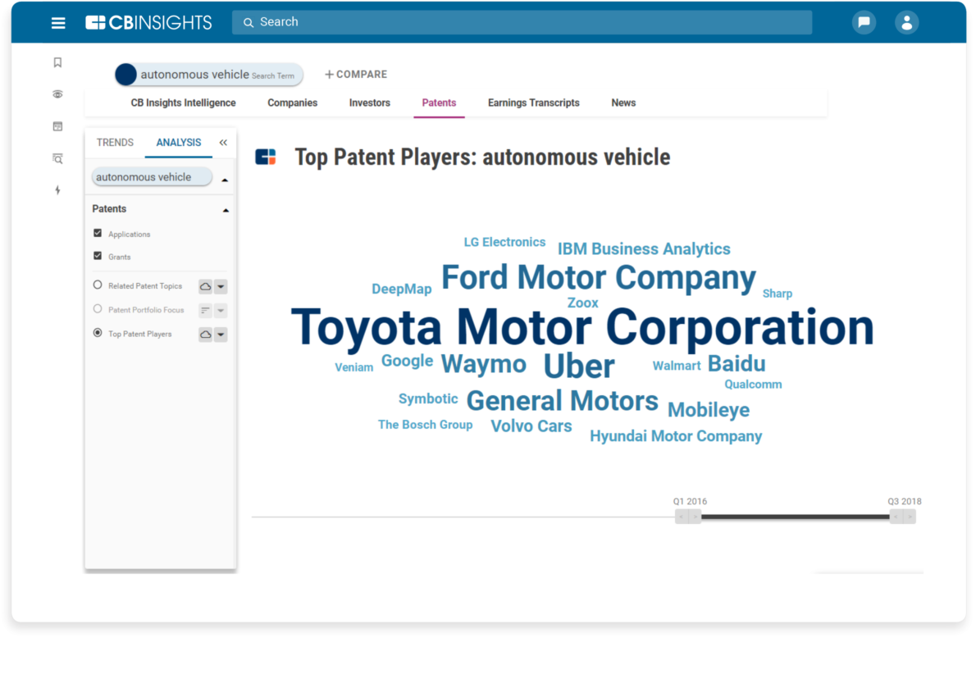Collapse sidebar with double chevron icon
Viewport: 976px width, 697px height.
(x=223, y=143)
